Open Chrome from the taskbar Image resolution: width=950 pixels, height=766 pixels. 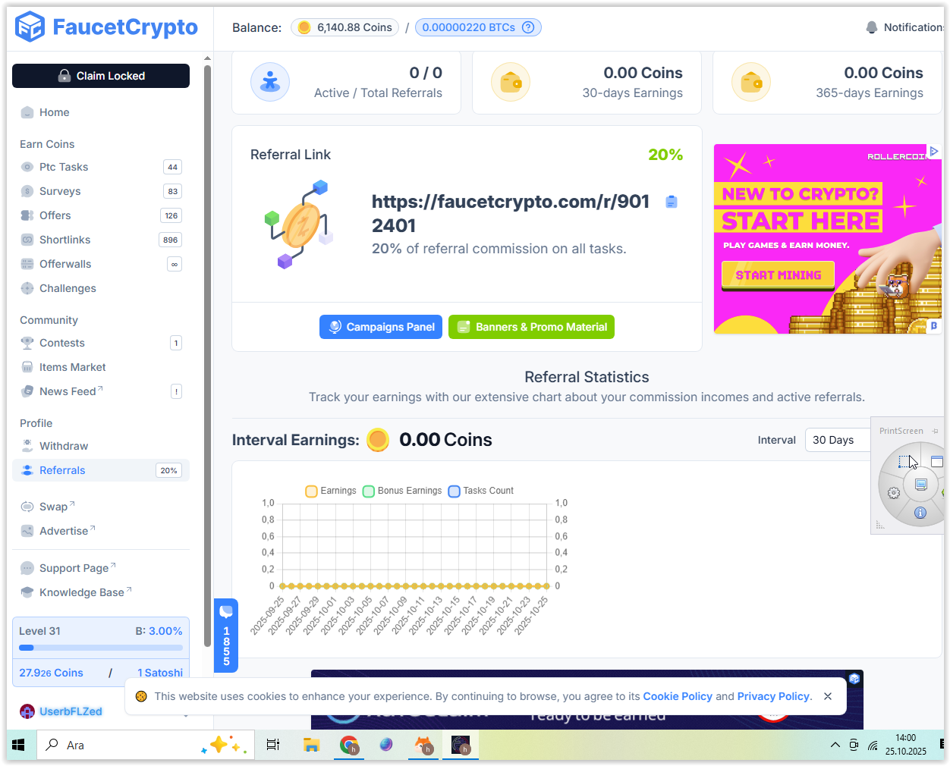(x=349, y=745)
